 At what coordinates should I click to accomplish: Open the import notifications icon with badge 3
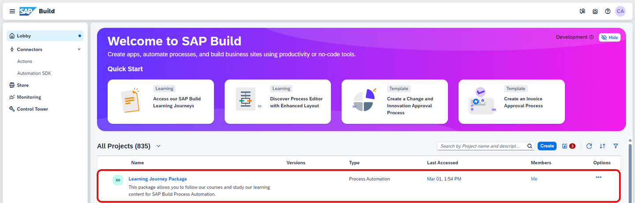[568, 146]
